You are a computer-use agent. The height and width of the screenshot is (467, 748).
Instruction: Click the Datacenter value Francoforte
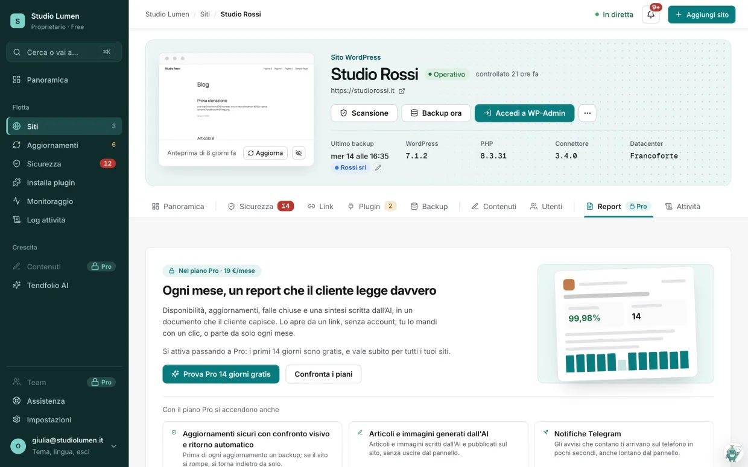[x=654, y=155]
